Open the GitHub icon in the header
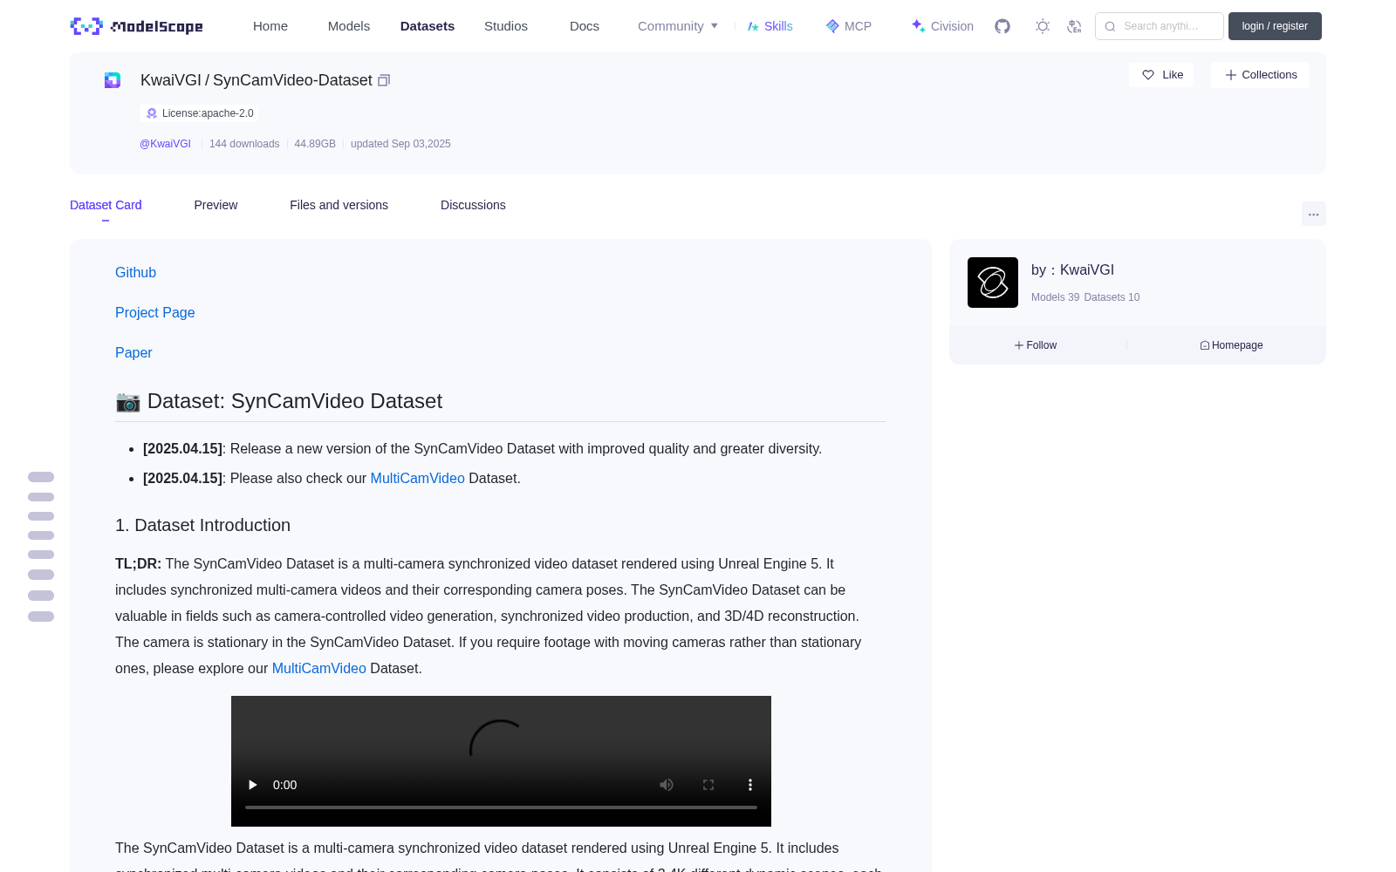1396x872 pixels. pyautogui.click(x=1003, y=26)
